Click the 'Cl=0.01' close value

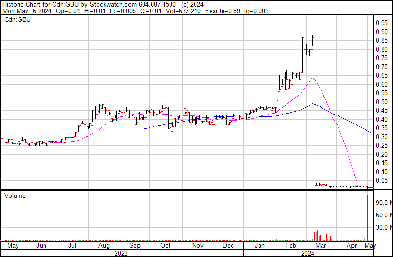click(151, 11)
